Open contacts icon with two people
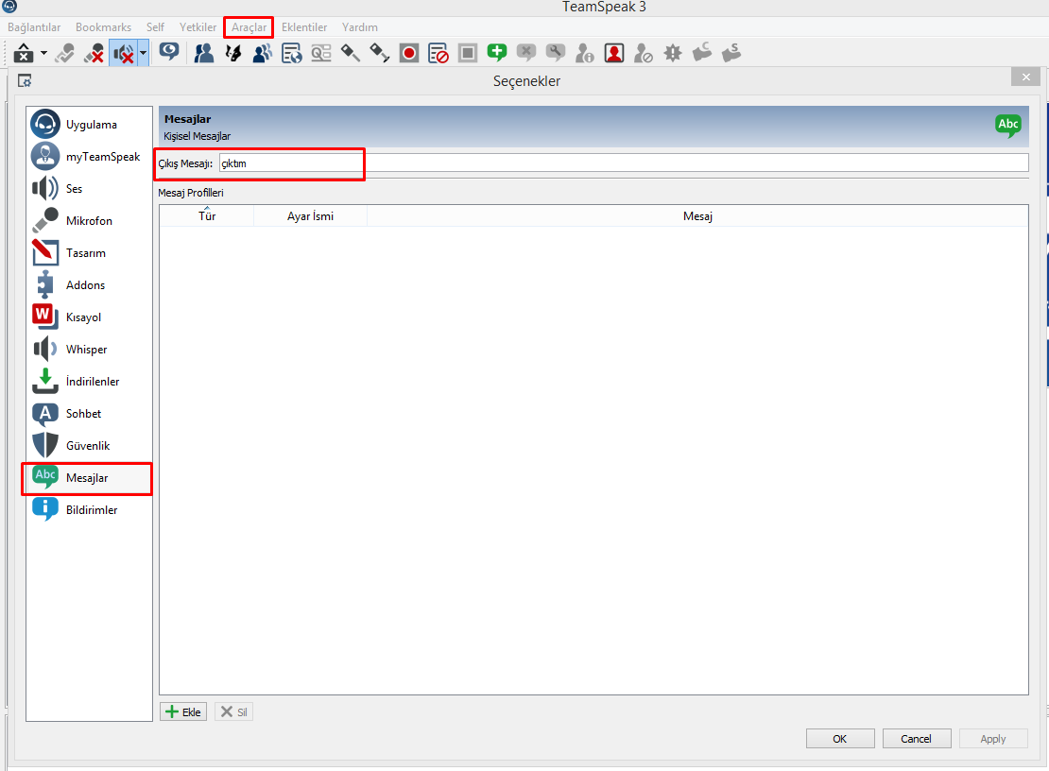The image size is (1049, 771). 203,53
